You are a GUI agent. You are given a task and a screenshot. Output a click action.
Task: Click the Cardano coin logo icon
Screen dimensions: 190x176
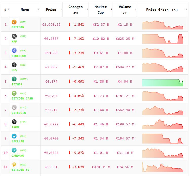click(x=14, y=150)
